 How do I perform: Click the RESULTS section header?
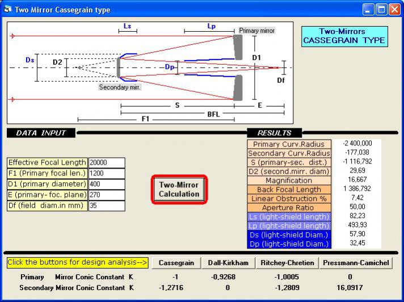point(275,133)
